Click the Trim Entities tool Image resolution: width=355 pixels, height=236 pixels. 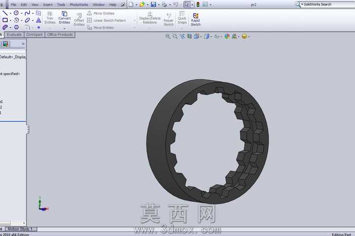click(50, 18)
